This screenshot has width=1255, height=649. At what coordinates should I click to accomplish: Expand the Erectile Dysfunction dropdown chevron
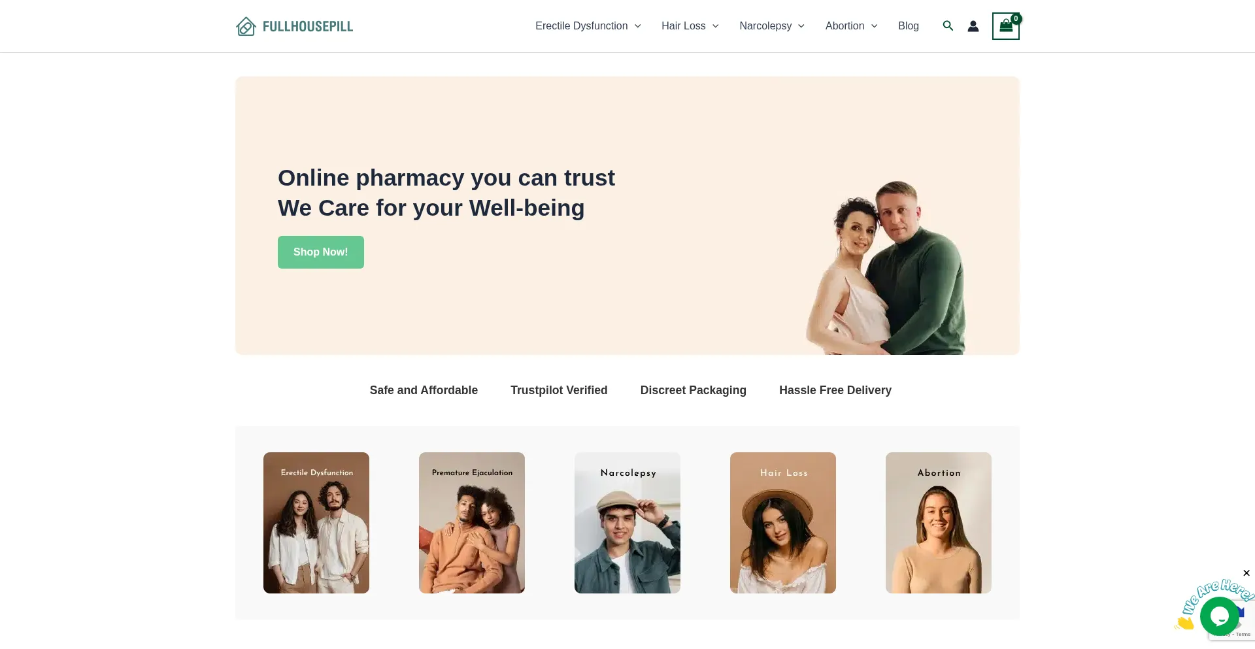pyautogui.click(x=638, y=26)
